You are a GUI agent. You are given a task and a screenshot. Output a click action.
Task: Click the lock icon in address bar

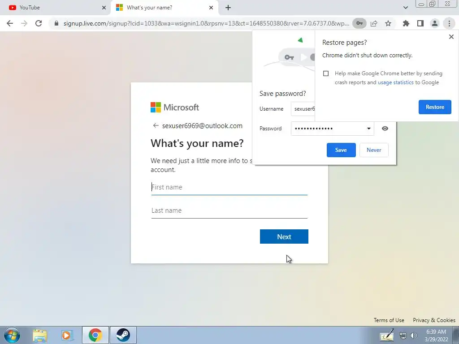[56, 23]
